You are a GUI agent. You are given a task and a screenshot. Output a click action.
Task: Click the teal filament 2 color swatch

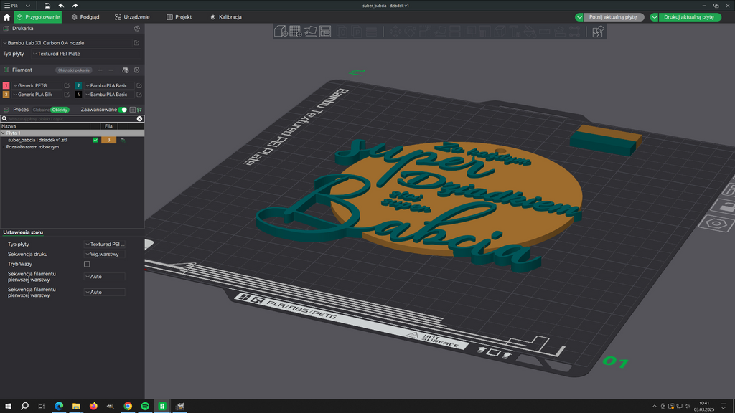tap(78, 86)
